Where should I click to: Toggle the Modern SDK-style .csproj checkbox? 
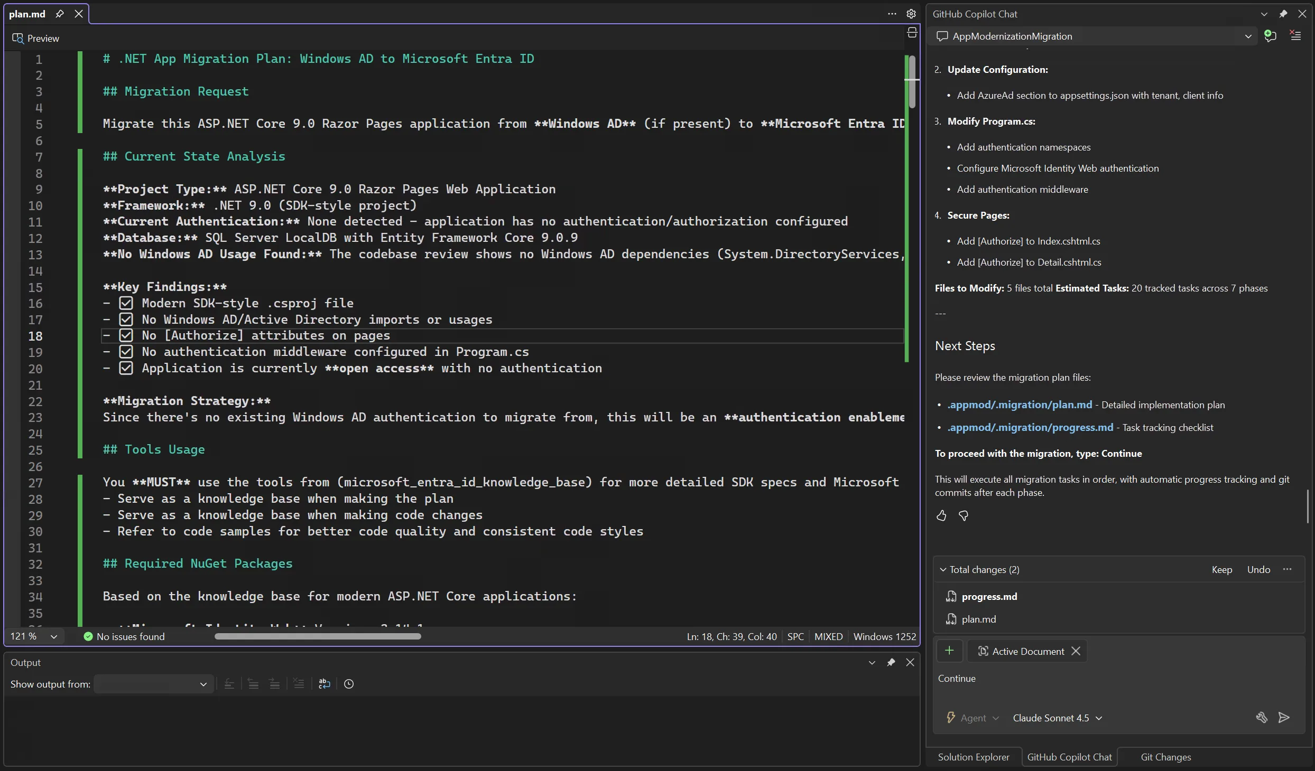click(126, 303)
